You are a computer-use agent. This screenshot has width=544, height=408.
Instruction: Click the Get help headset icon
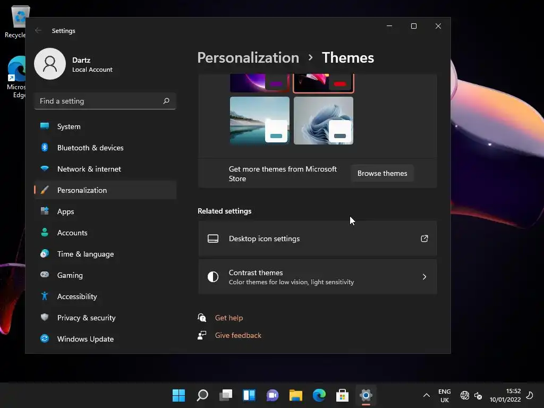202,318
